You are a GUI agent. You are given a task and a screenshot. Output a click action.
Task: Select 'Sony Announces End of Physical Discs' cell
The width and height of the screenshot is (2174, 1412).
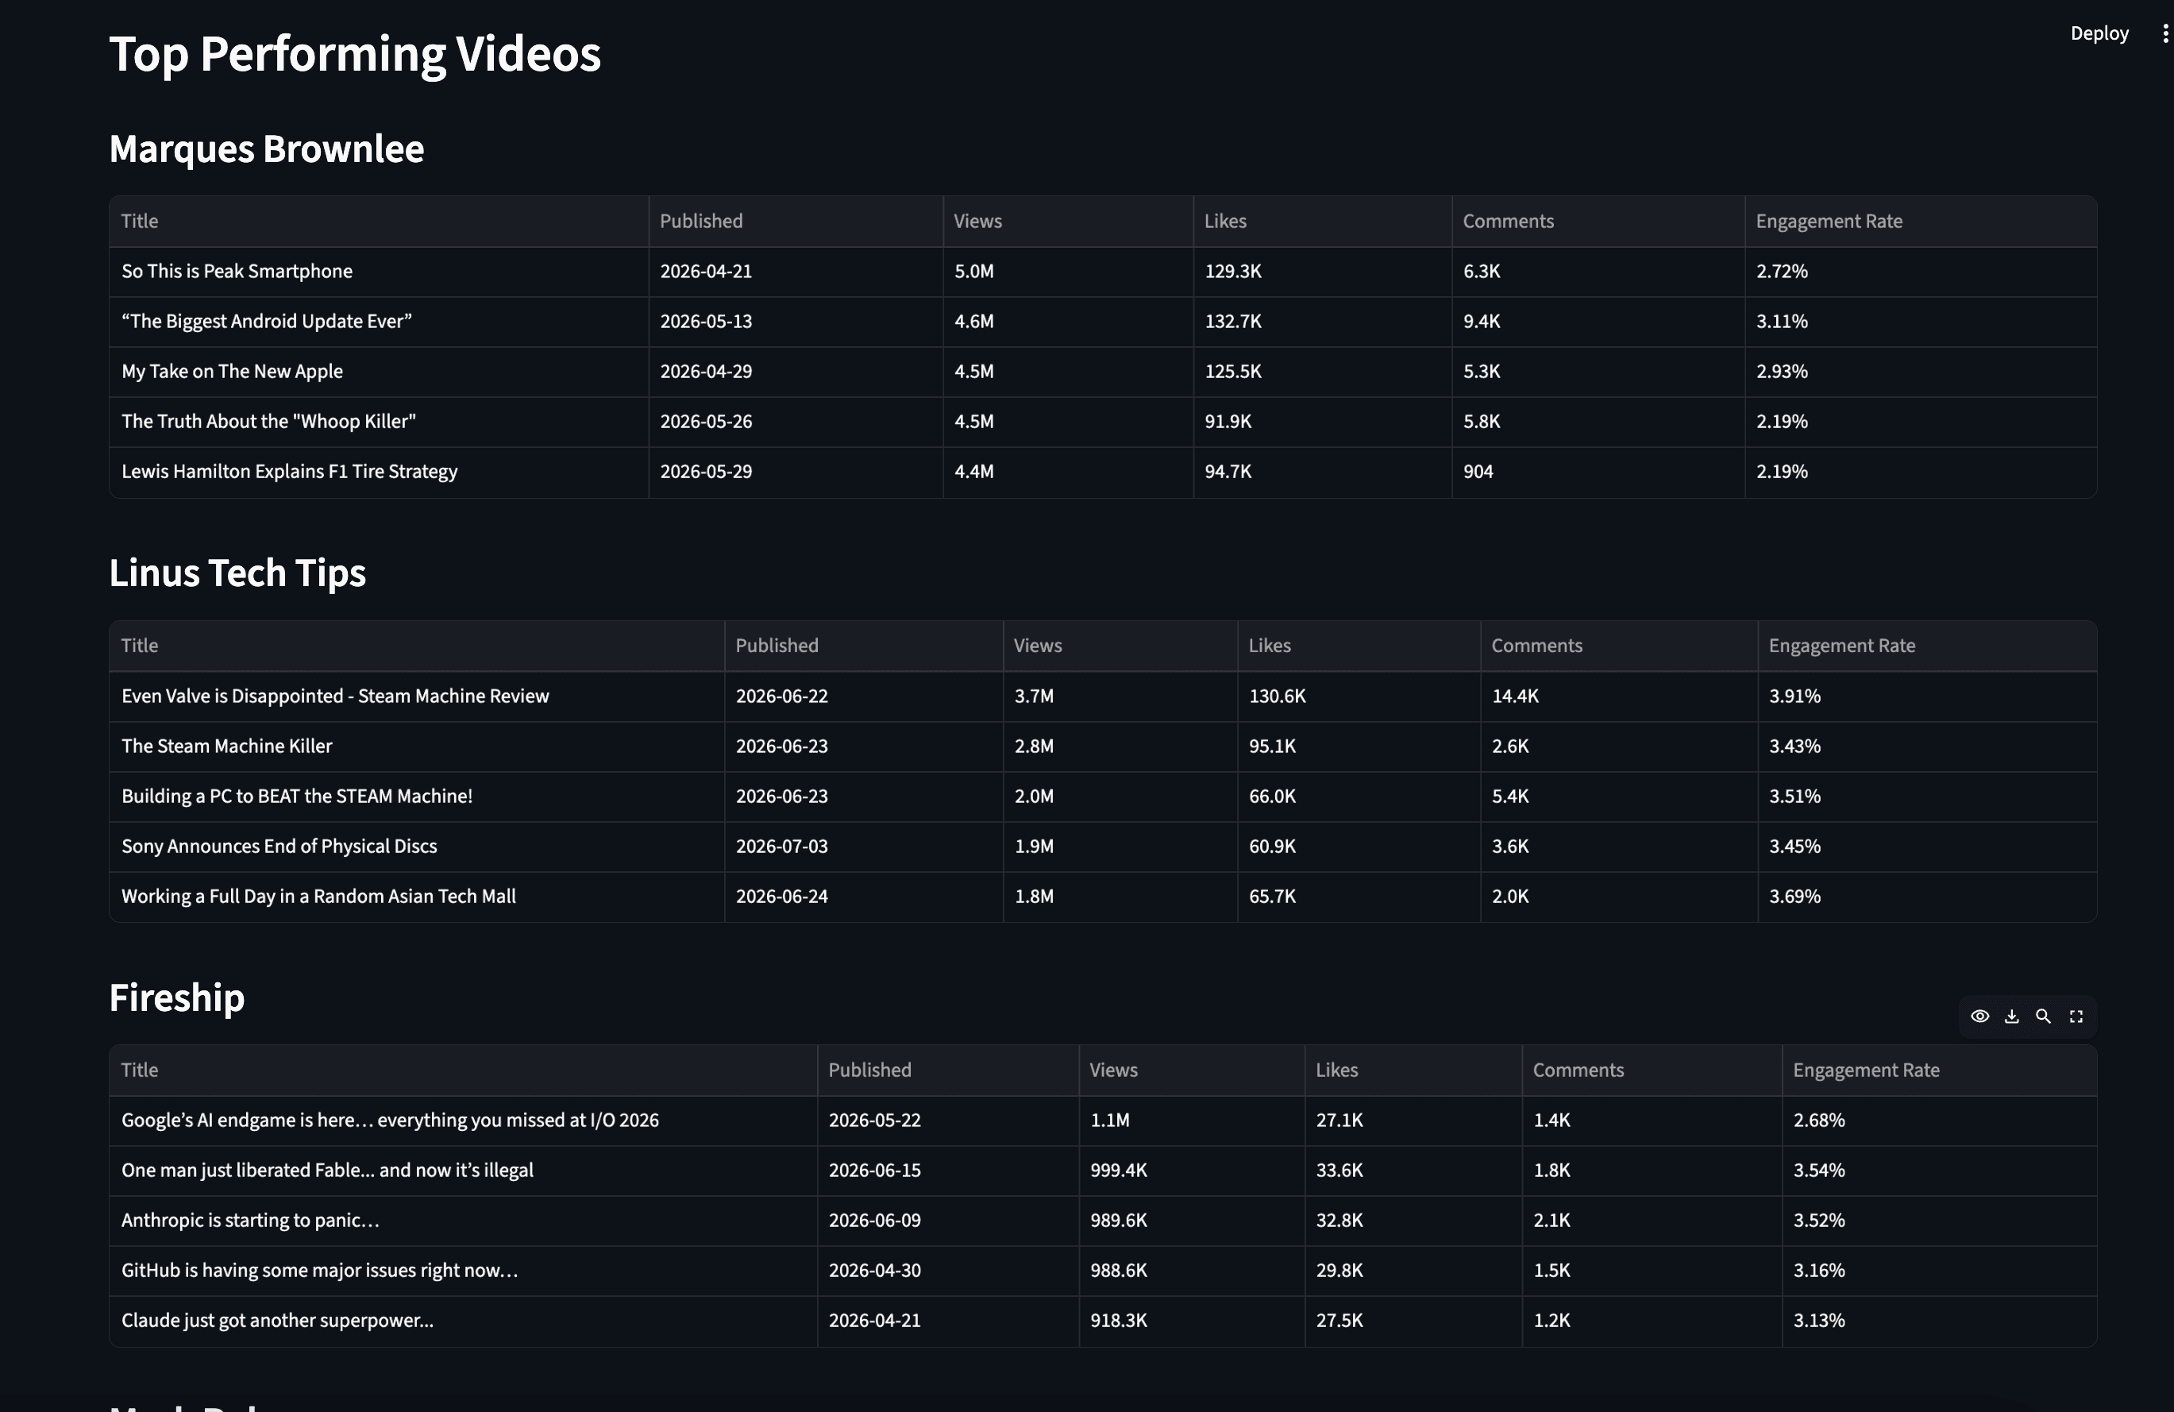(417, 847)
